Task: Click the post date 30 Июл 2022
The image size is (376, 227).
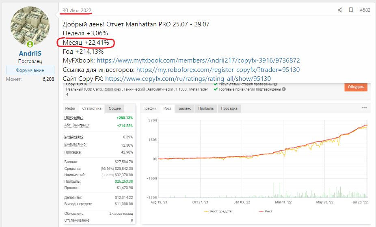Action: click(77, 11)
